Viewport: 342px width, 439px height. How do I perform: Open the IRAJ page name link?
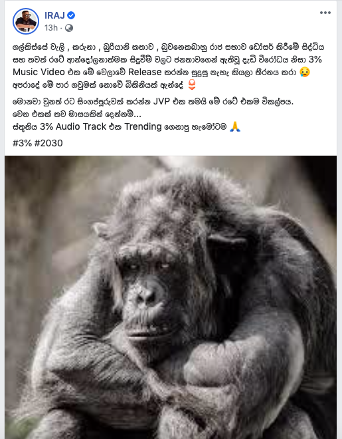coord(54,15)
